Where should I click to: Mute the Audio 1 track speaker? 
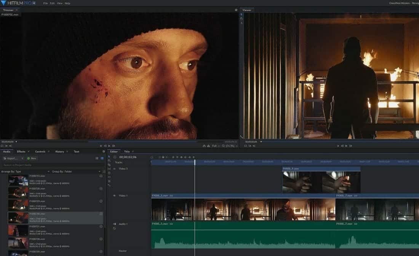[114, 224]
